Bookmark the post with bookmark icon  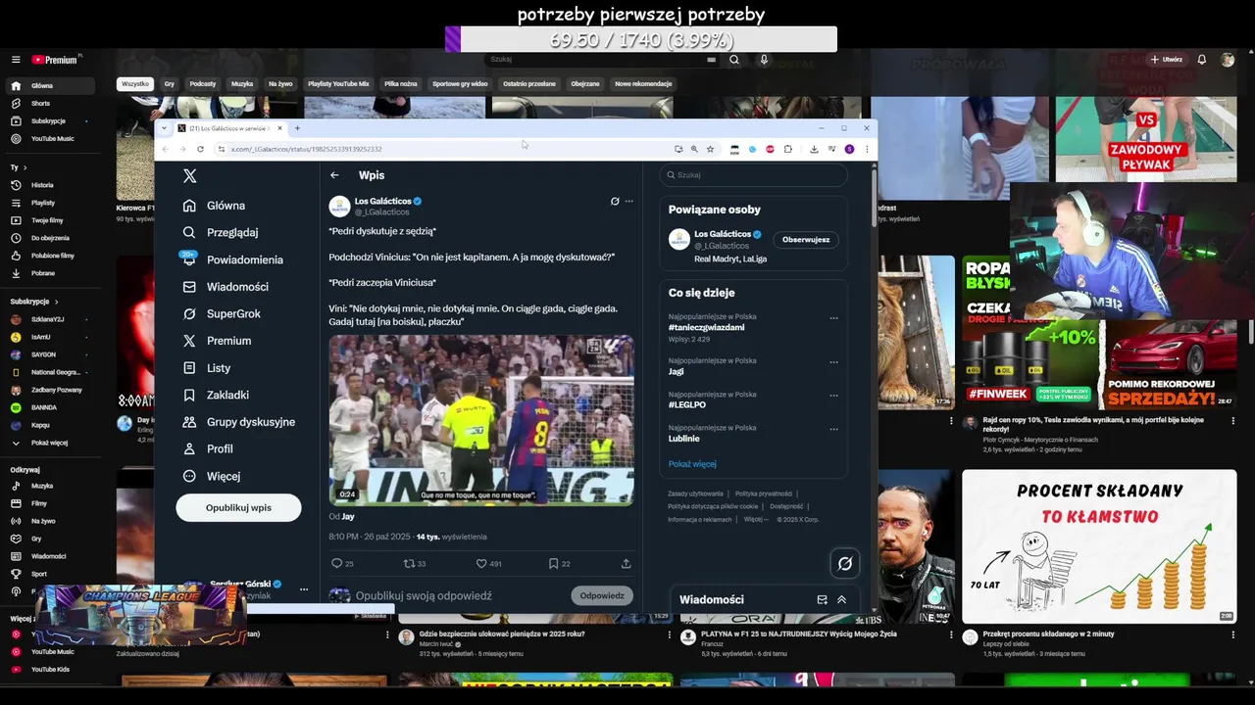tap(554, 563)
